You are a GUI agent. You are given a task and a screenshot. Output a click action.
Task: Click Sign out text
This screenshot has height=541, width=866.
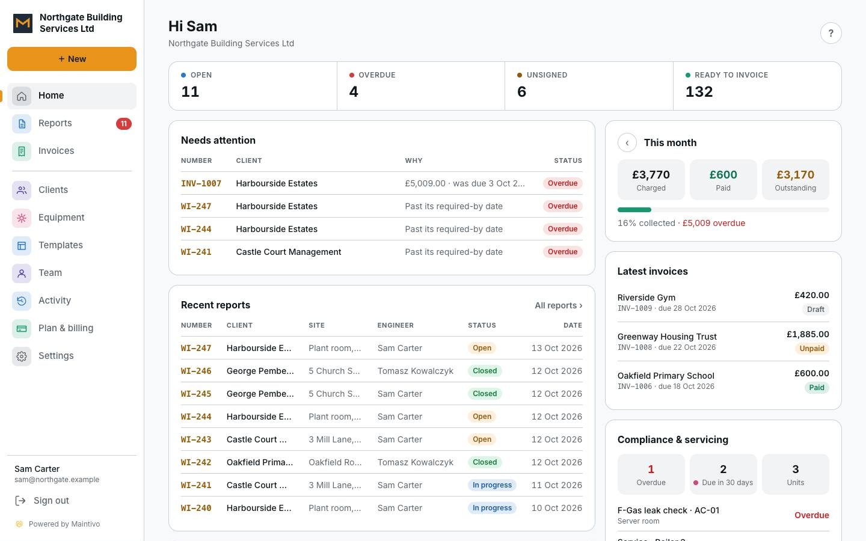(x=51, y=501)
